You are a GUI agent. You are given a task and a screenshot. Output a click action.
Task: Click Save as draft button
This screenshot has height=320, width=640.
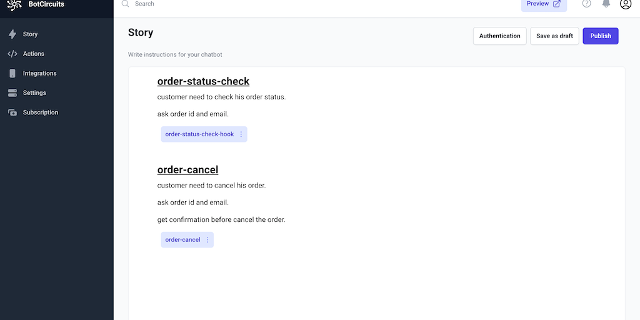point(554,36)
